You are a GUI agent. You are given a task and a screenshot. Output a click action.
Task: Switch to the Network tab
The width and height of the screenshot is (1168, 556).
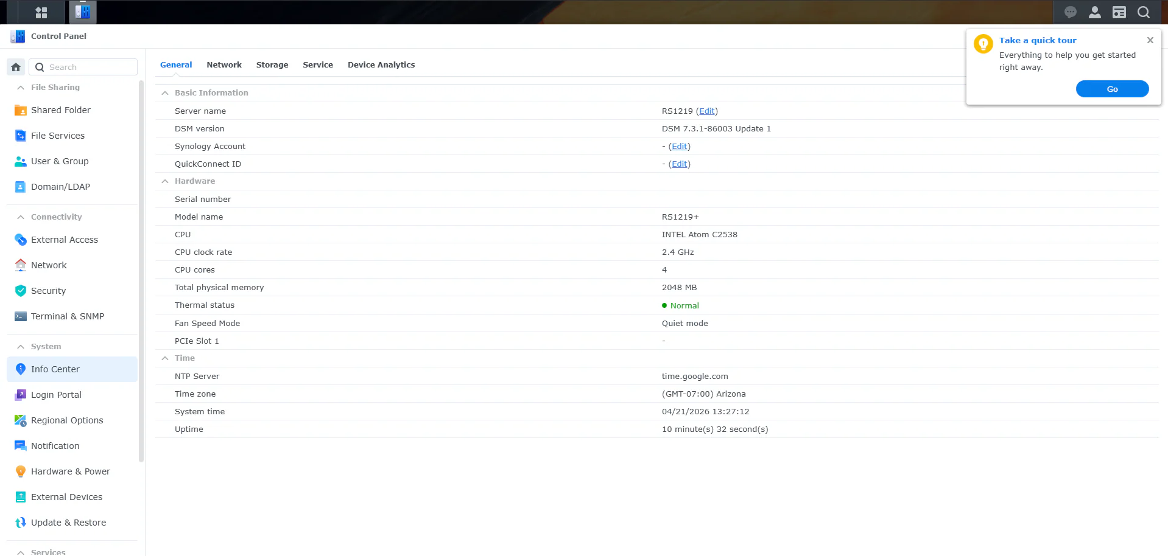[224, 64]
